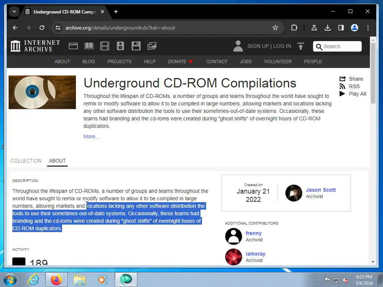Image resolution: width=383 pixels, height=287 pixels.
Task: Click the SIGN UP link
Action: click(258, 46)
